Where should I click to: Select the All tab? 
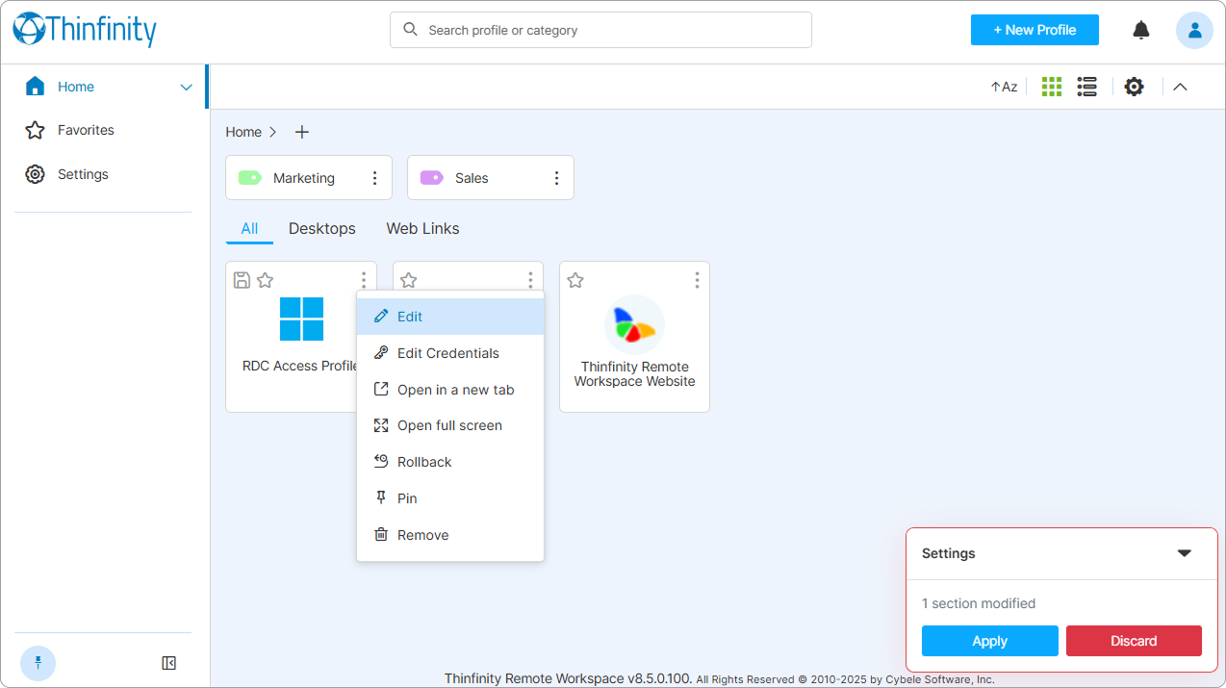(x=249, y=228)
